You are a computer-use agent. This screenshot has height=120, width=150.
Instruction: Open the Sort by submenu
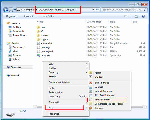point(66,68)
